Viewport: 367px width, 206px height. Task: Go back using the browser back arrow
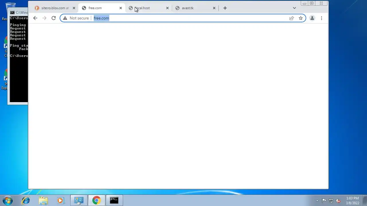(x=35, y=18)
